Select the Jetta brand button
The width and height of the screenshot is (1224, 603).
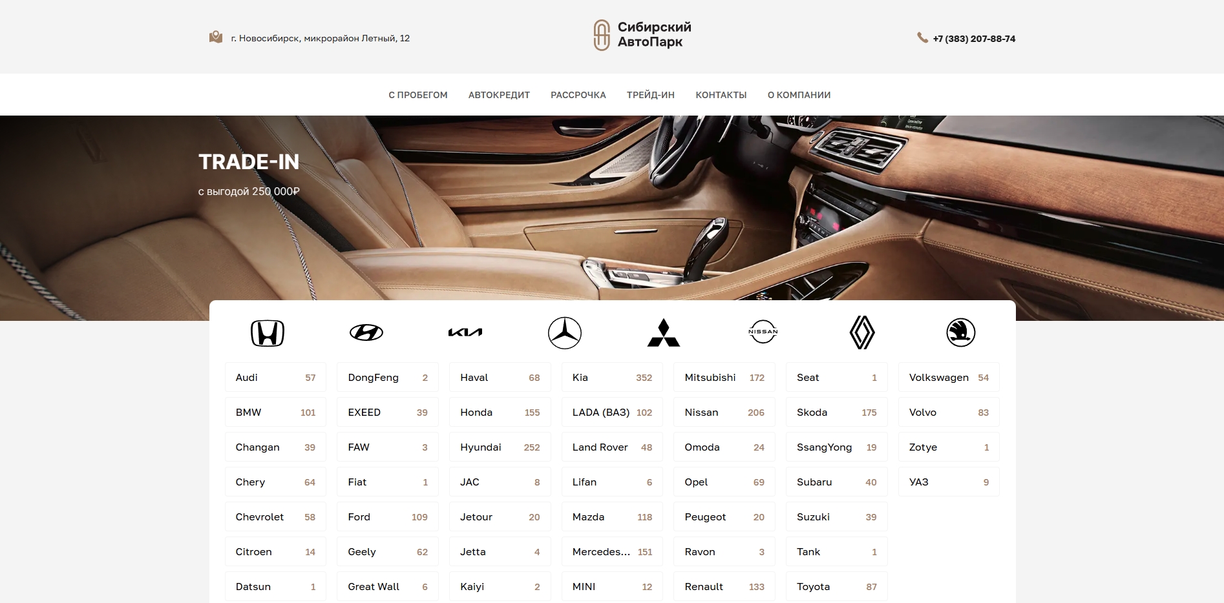500,551
